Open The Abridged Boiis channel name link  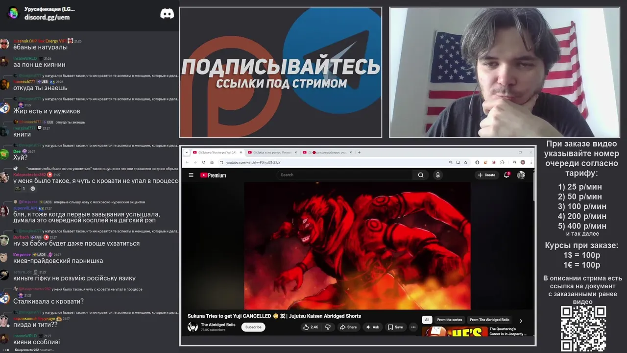click(x=218, y=325)
